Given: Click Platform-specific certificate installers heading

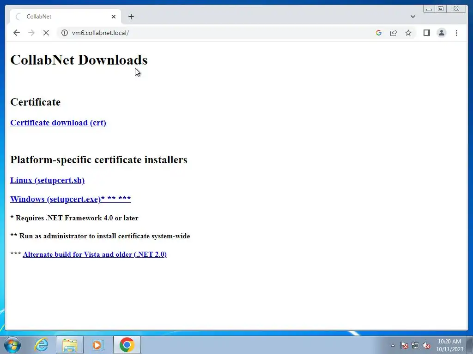Looking at the screenshot, I should click(x=99, y=159).
